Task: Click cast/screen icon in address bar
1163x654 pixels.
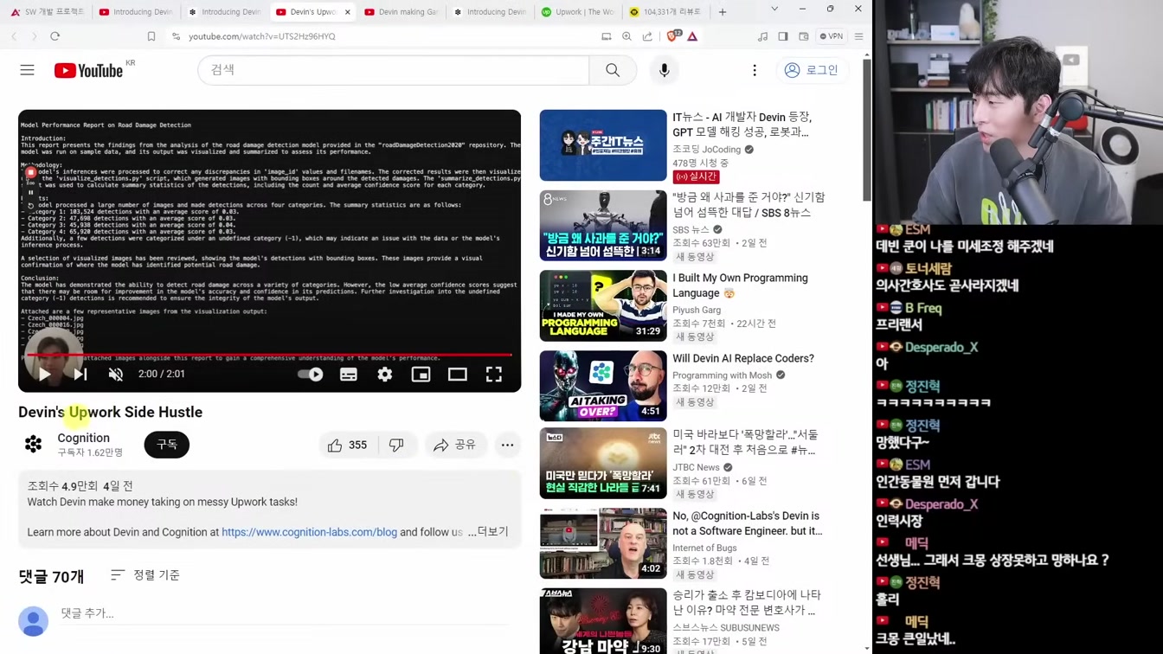Action: [607, 36]
